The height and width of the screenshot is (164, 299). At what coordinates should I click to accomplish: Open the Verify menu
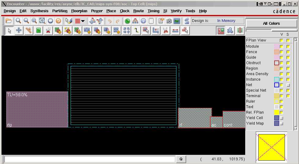[x=176, y=11]
